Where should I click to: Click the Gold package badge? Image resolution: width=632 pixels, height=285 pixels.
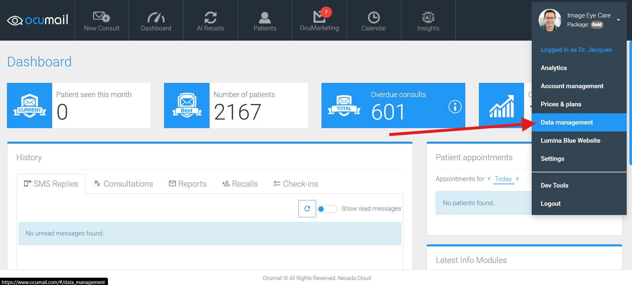(597, 24)
